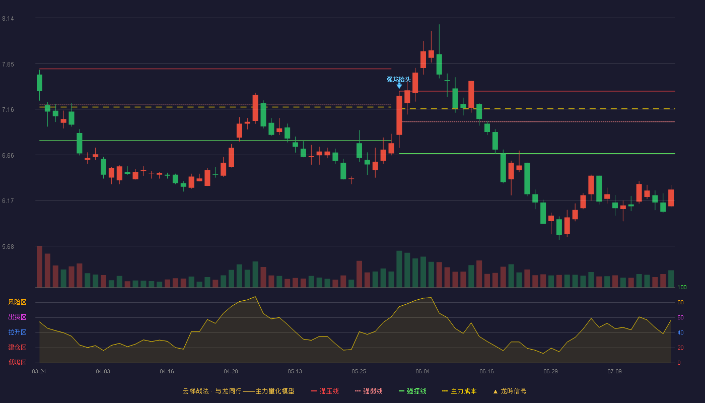705x403 pixels.
Task: Click the 05-25 date label
Action: click(359, 371)
